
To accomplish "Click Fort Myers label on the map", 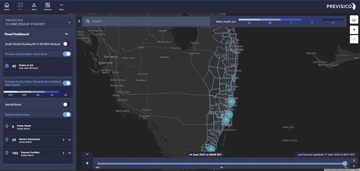I will tap(111, 57).
